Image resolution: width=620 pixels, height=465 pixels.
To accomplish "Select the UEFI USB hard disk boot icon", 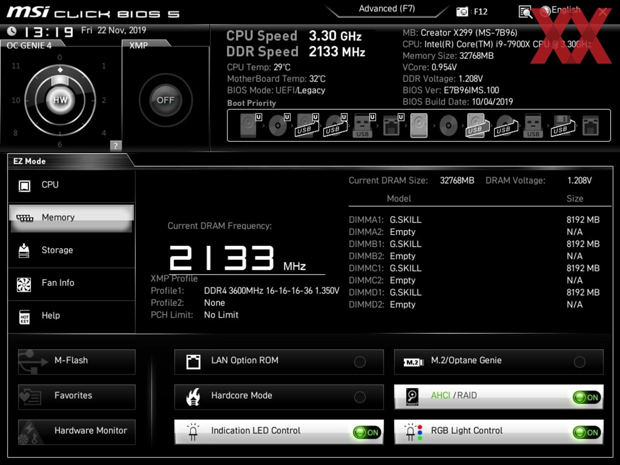I will (x=307, y=125).
